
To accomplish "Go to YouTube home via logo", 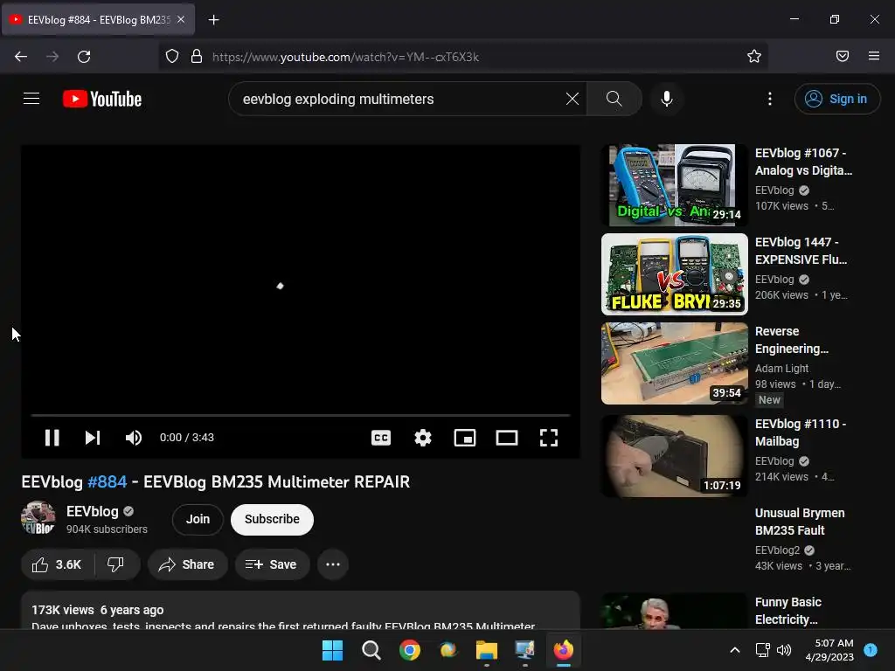I will tap(102, 99).
